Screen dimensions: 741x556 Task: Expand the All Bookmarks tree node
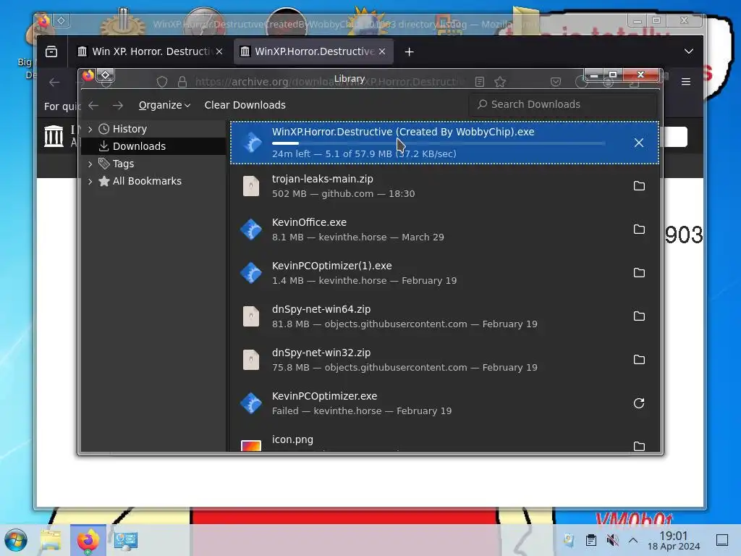coord(90,181)
